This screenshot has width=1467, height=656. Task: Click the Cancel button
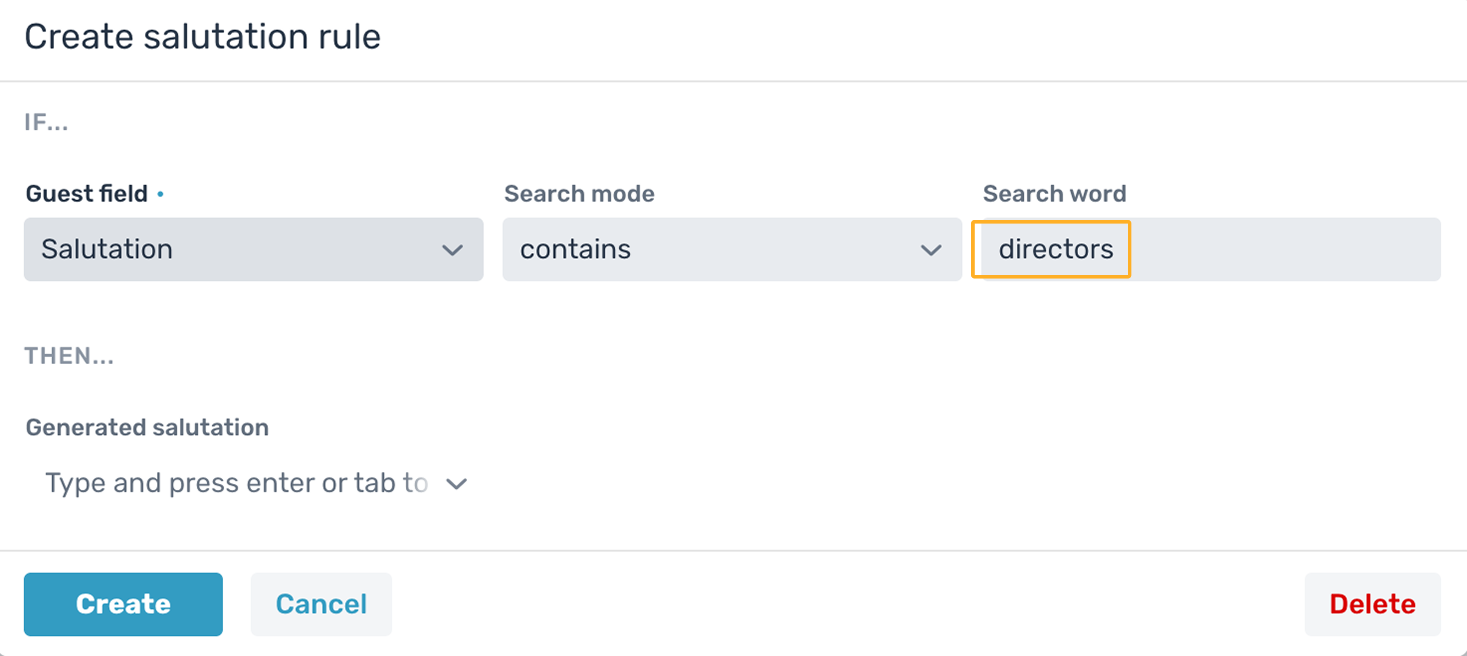point(321,604)
